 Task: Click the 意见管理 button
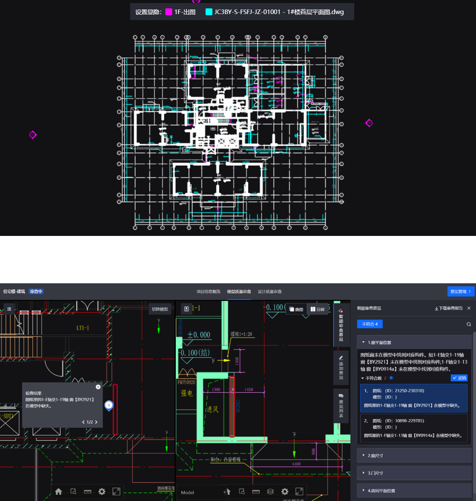click(x=460, y=292)
